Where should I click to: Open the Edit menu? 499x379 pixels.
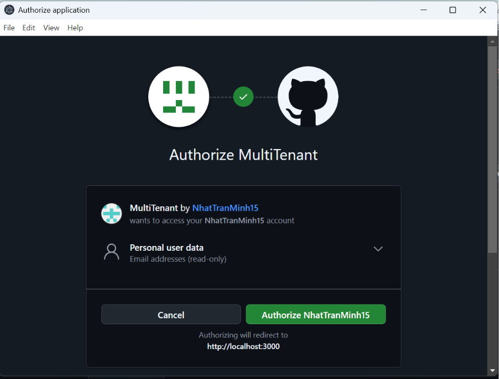click(x=29, y=28)
